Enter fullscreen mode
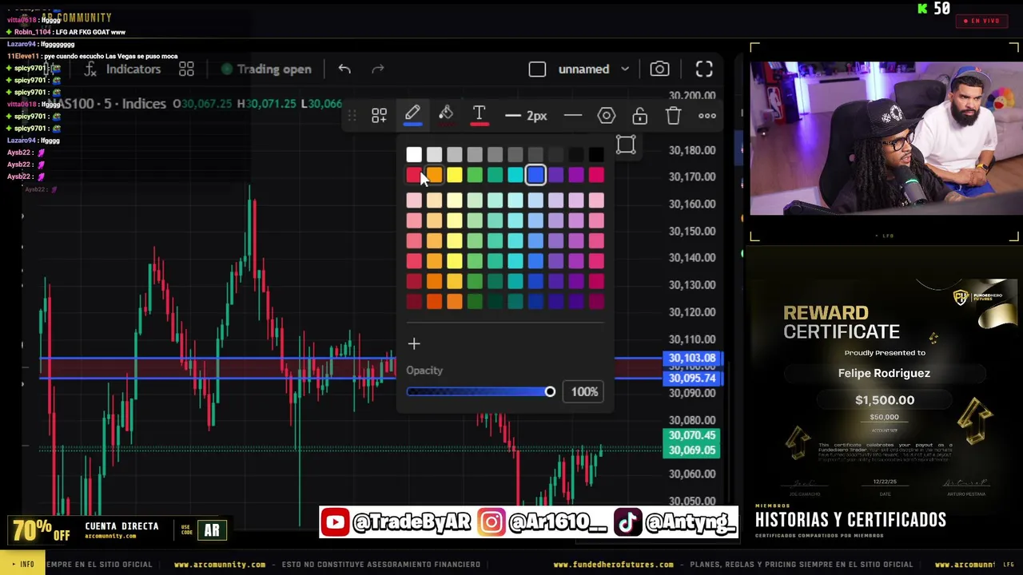 pos(704,69)
